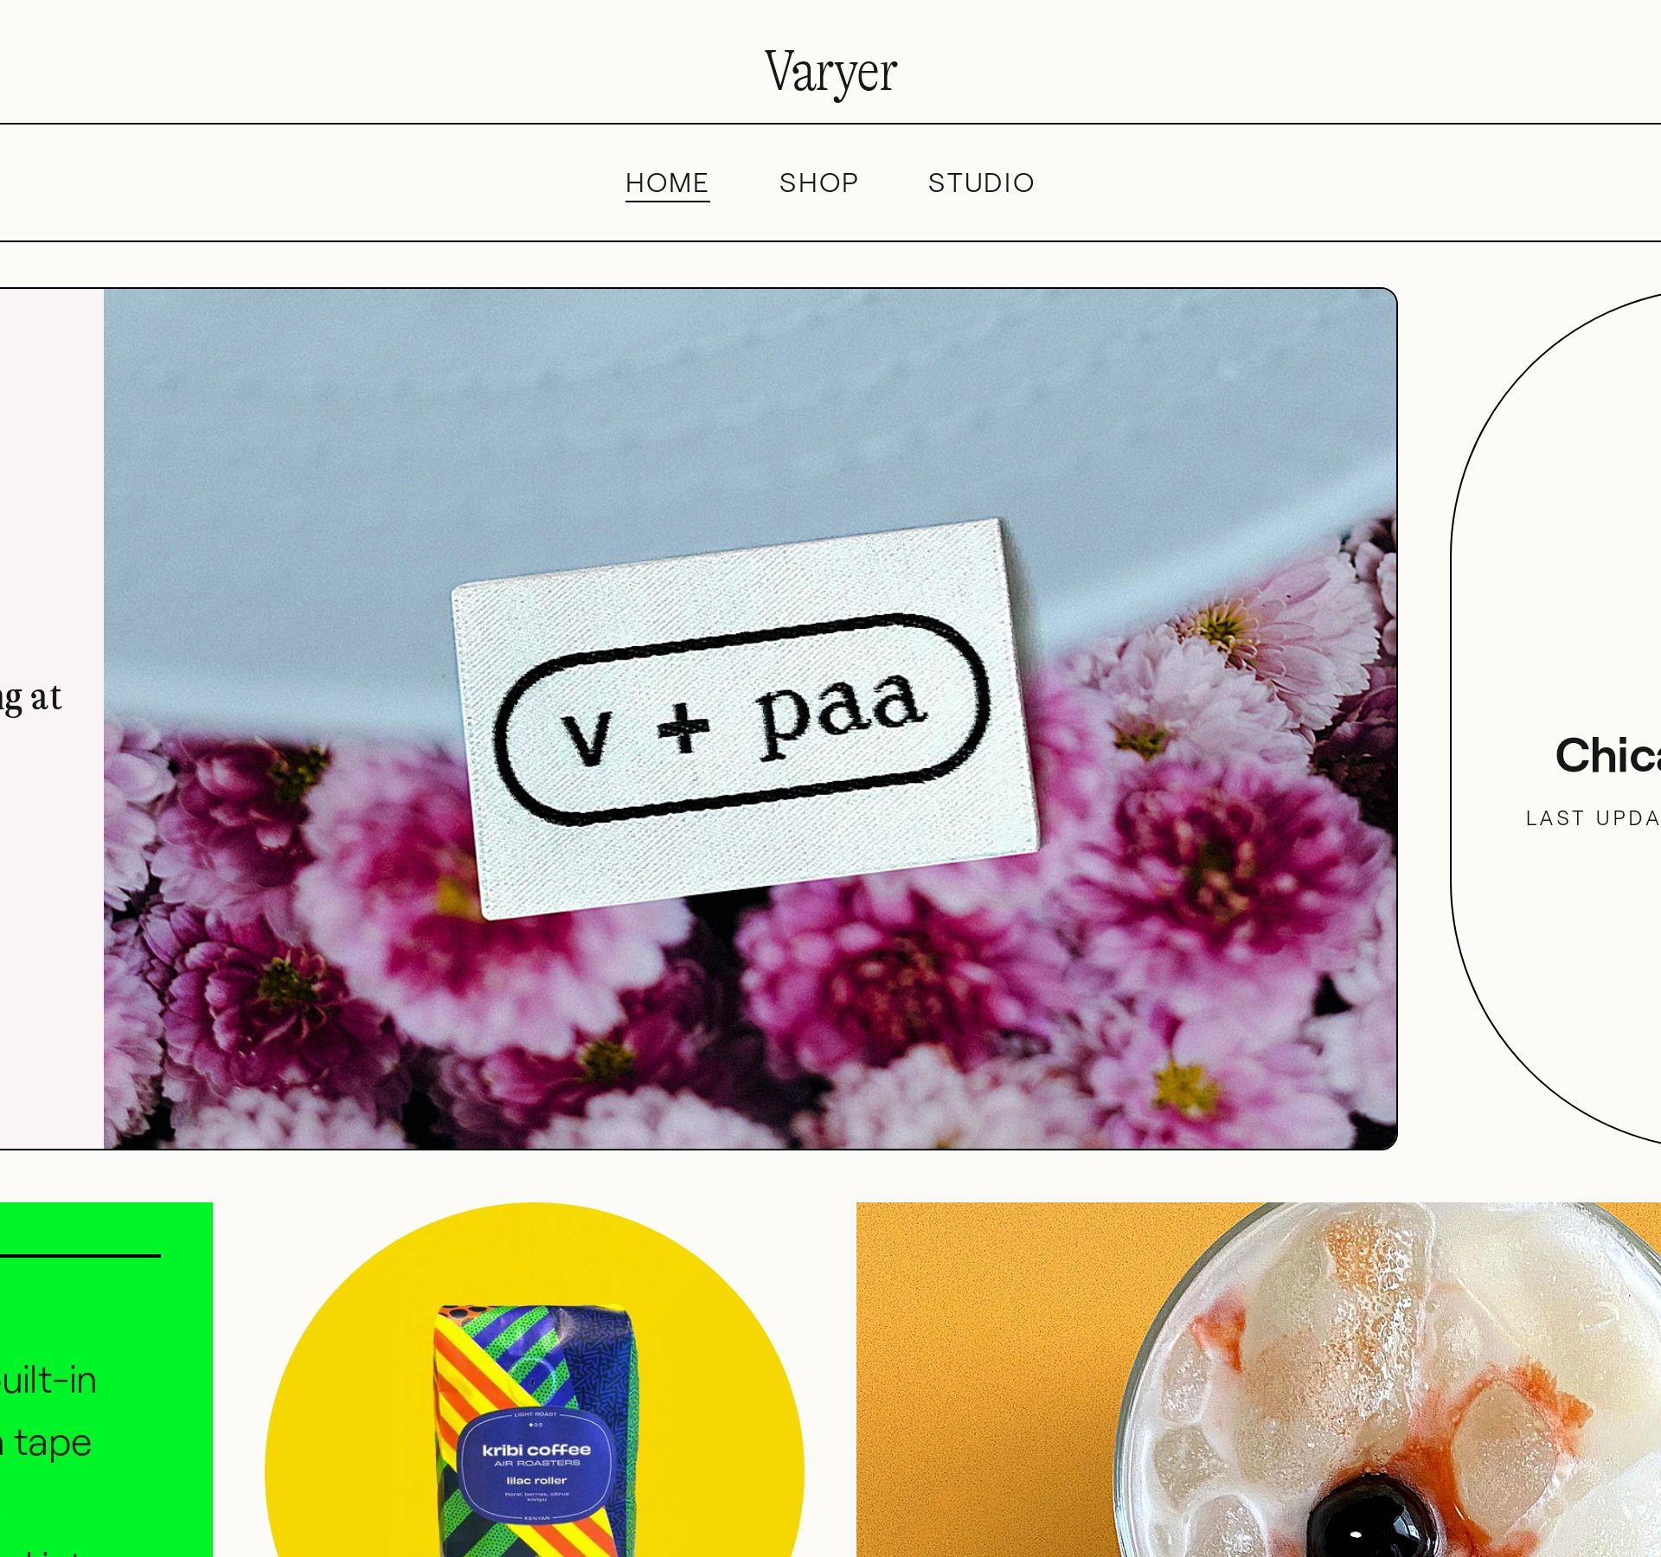
Task: Click the Chicago heading text
Action: (x=1607, y=755)
